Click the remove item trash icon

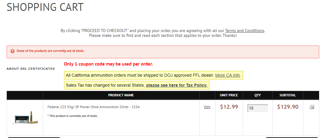(312, 107)
